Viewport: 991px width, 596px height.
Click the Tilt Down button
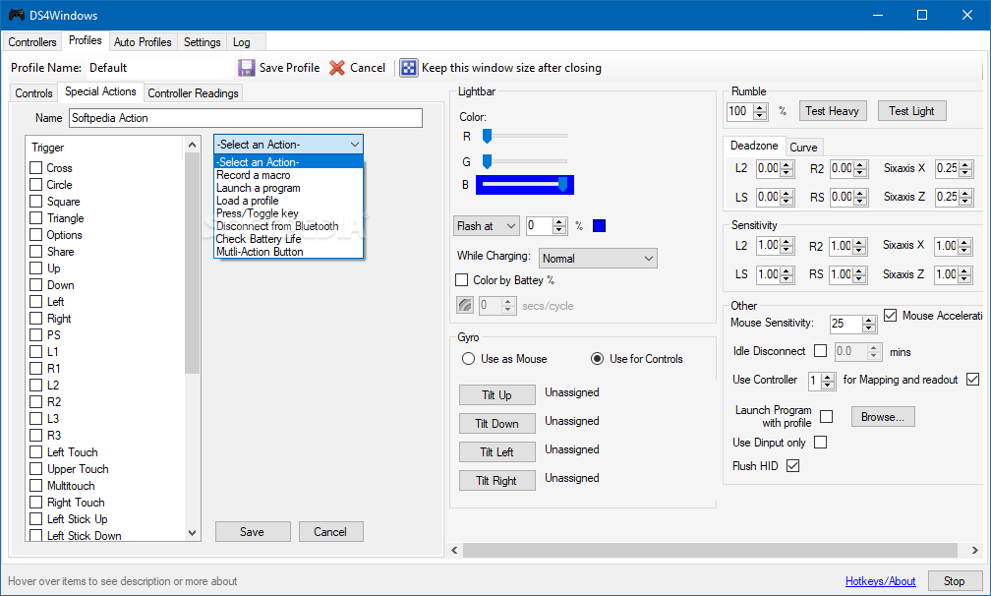pos(496,423)
